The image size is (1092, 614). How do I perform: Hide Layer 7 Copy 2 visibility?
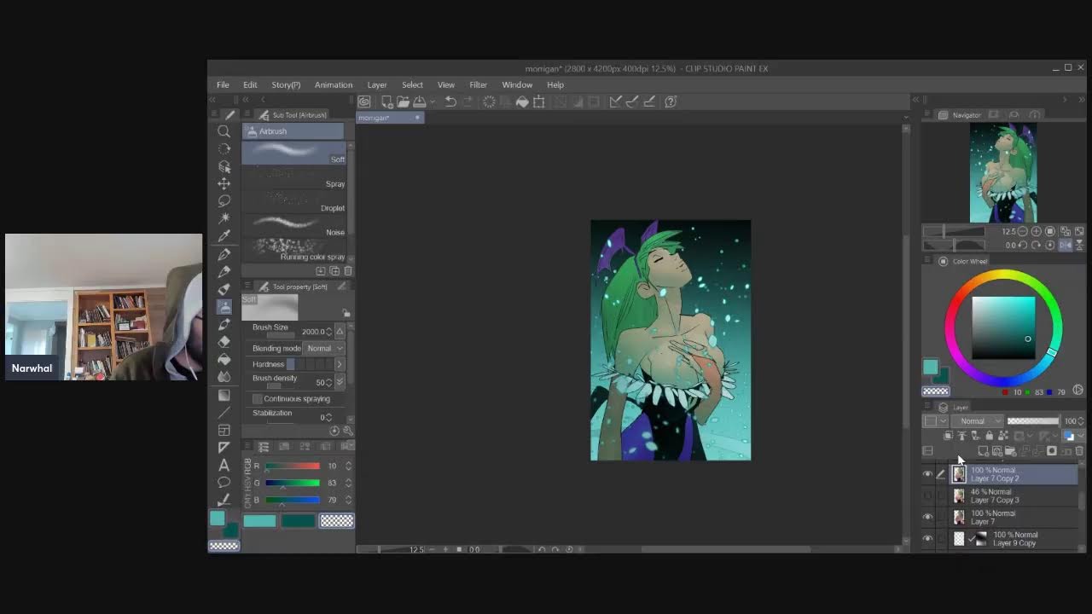(x=927, y=474)
